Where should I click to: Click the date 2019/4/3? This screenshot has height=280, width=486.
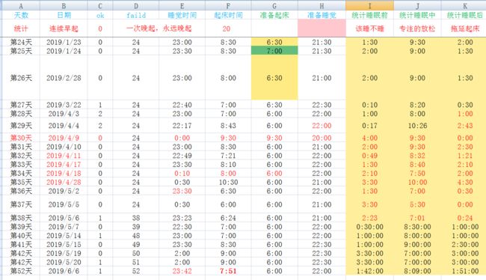tap(64, 114)
